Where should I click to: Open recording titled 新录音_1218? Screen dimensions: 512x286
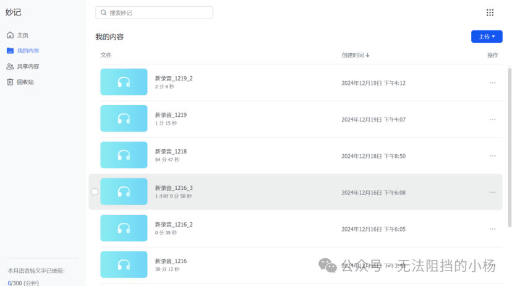[x=171, y=151]
